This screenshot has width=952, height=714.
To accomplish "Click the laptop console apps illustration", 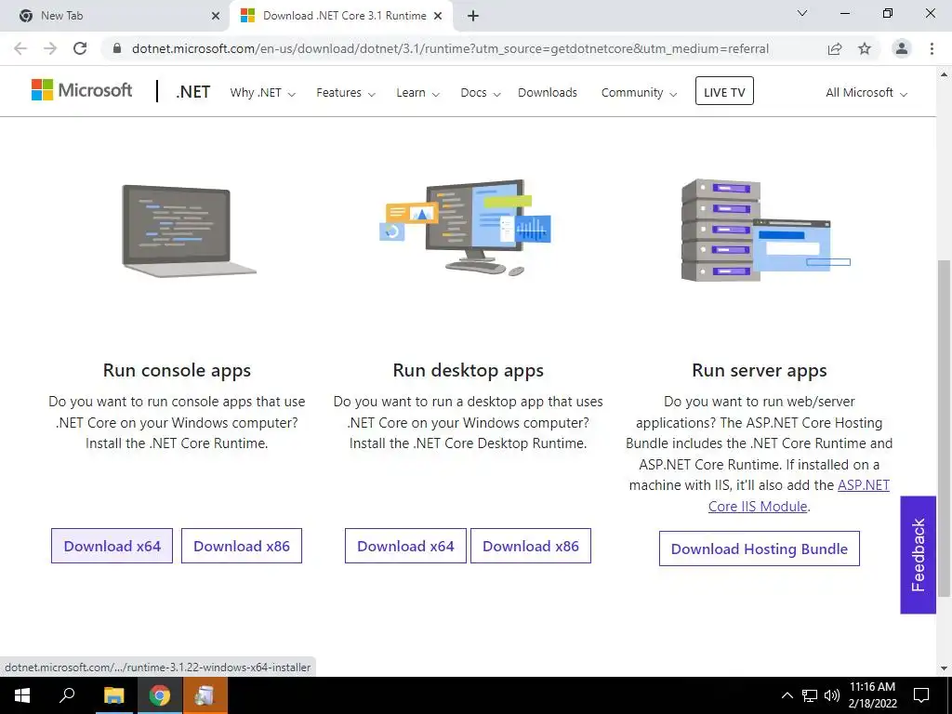I will tap(188, 231).
